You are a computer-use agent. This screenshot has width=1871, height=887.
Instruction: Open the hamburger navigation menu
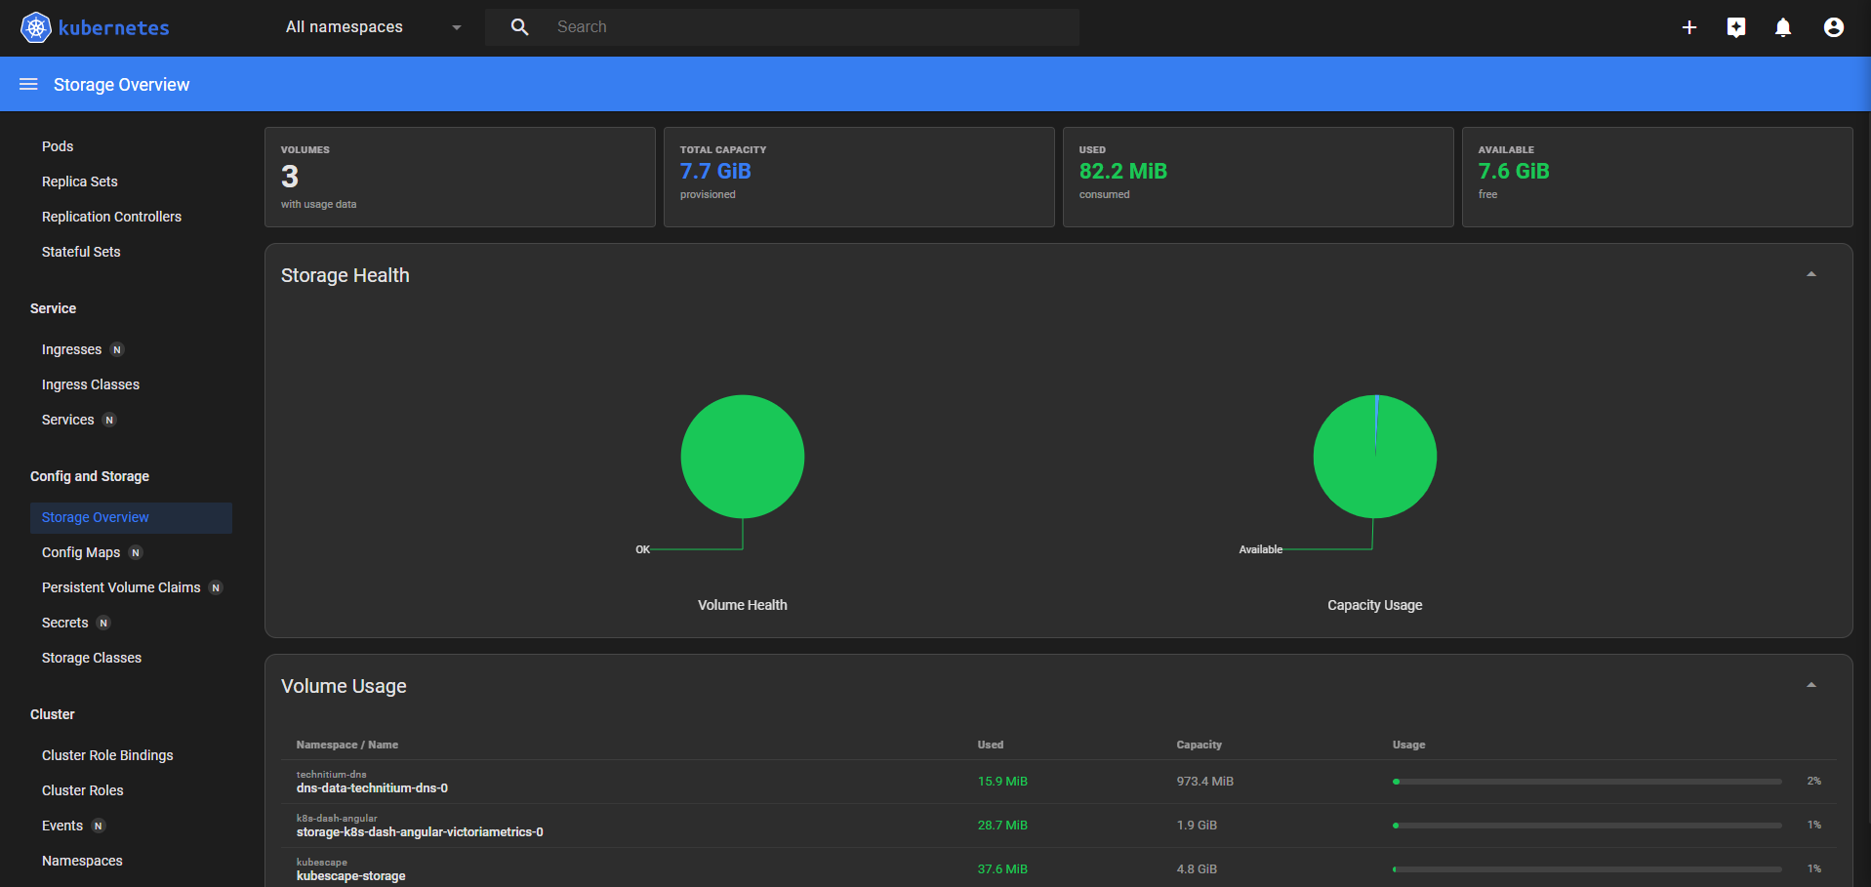[28, 85]
